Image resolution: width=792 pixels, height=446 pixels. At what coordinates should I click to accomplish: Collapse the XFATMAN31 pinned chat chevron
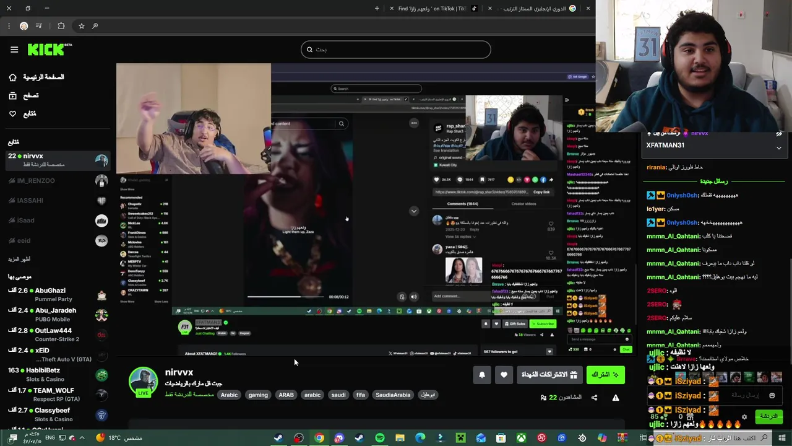click(779, 148)
